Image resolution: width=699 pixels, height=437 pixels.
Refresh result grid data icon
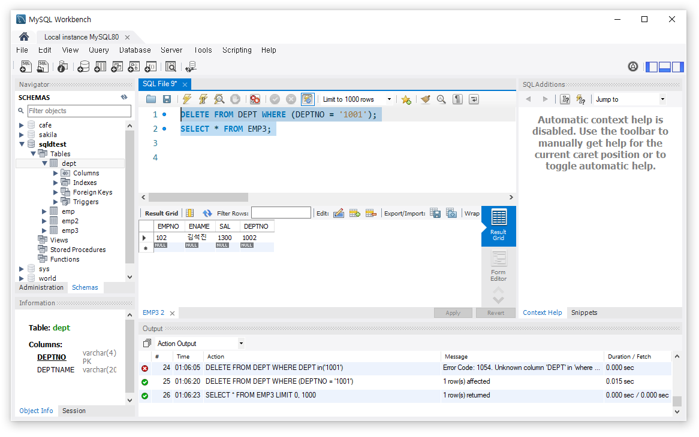[x=207, y=213]
